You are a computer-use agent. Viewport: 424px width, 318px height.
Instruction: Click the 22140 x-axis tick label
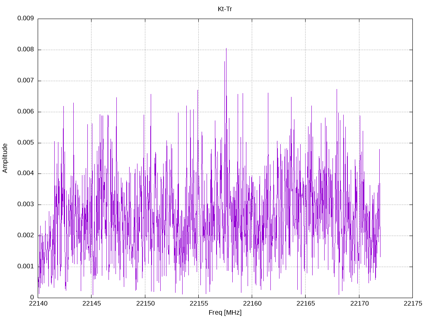point(38,304)
